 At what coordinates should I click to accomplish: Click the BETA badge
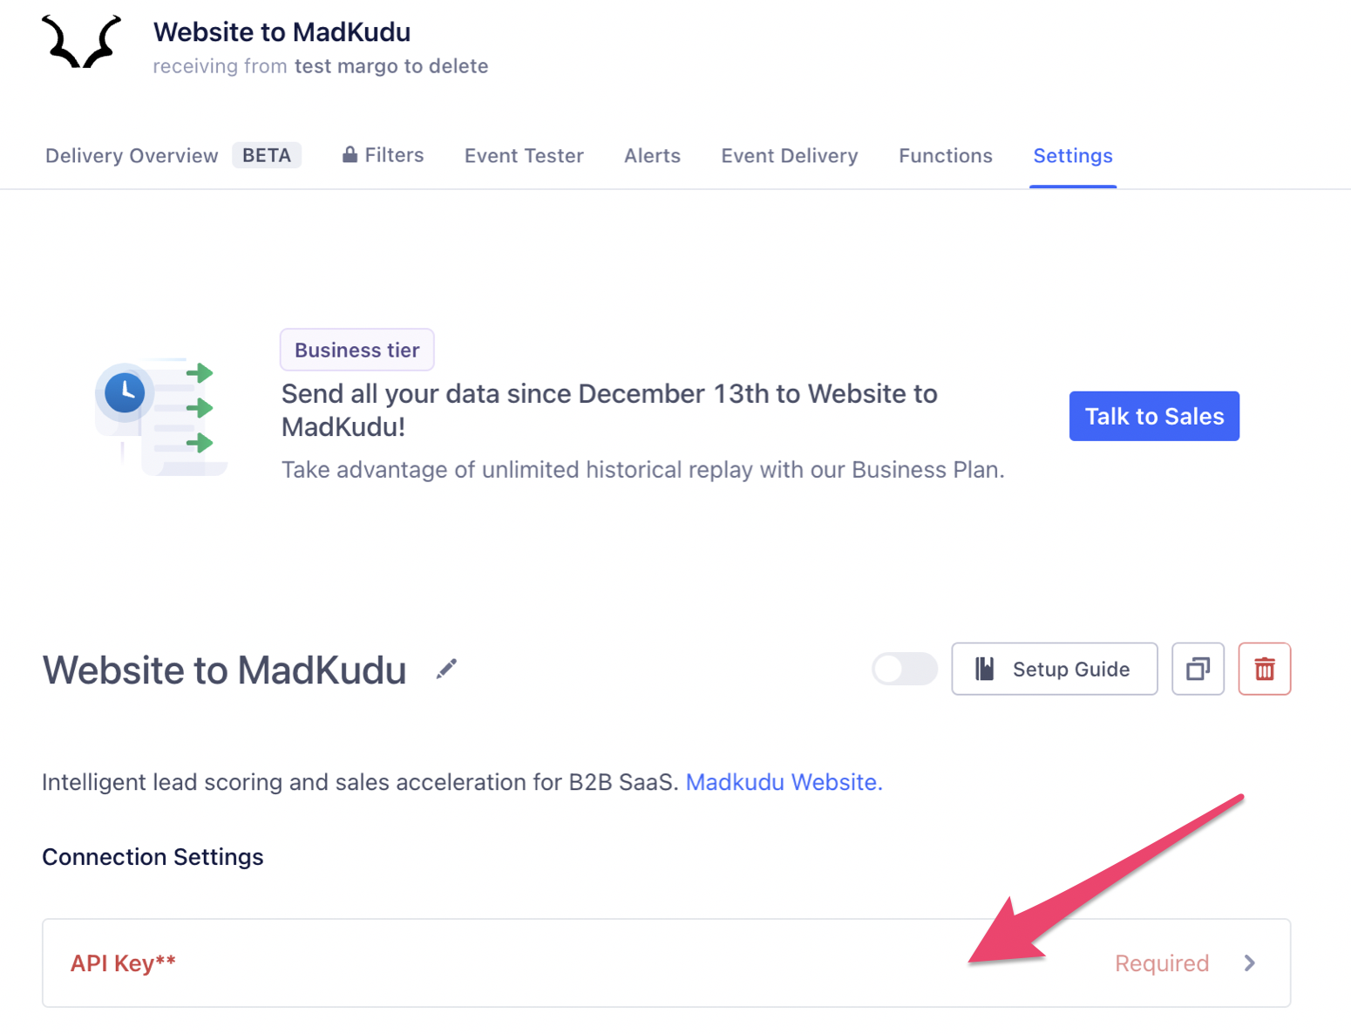click(x=267, y=155)
